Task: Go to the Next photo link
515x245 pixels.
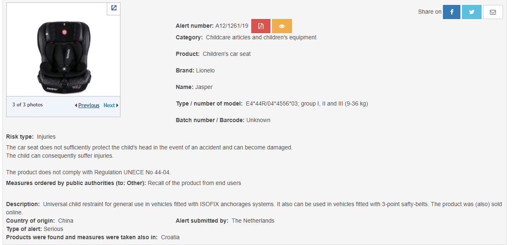Action: (109, 105)
